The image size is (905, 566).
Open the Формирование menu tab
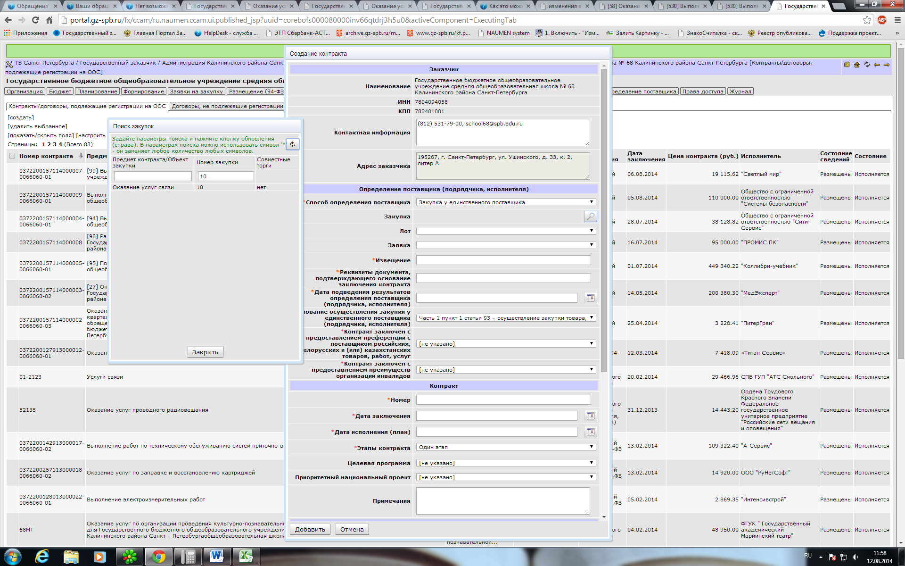[144, 92]
